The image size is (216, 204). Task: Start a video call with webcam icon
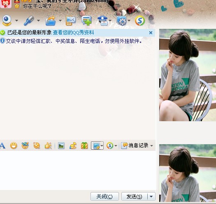[7, 21]
